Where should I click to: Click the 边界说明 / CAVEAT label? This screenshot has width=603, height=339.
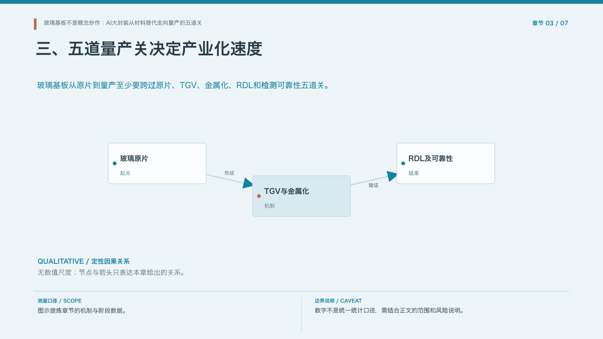(338, 301)
